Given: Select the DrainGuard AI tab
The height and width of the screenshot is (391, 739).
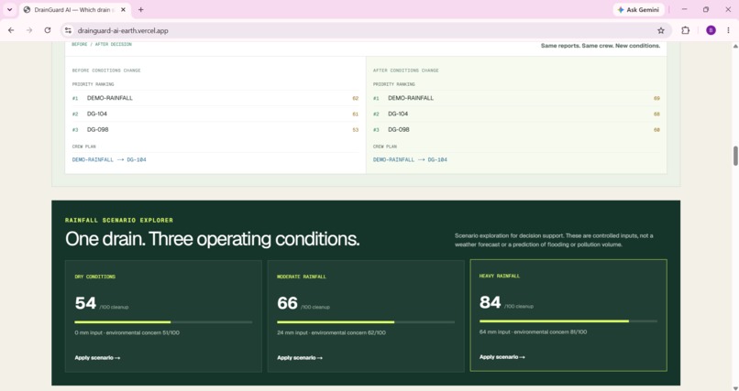Looking at the screenshot, I should coord(75,10).
